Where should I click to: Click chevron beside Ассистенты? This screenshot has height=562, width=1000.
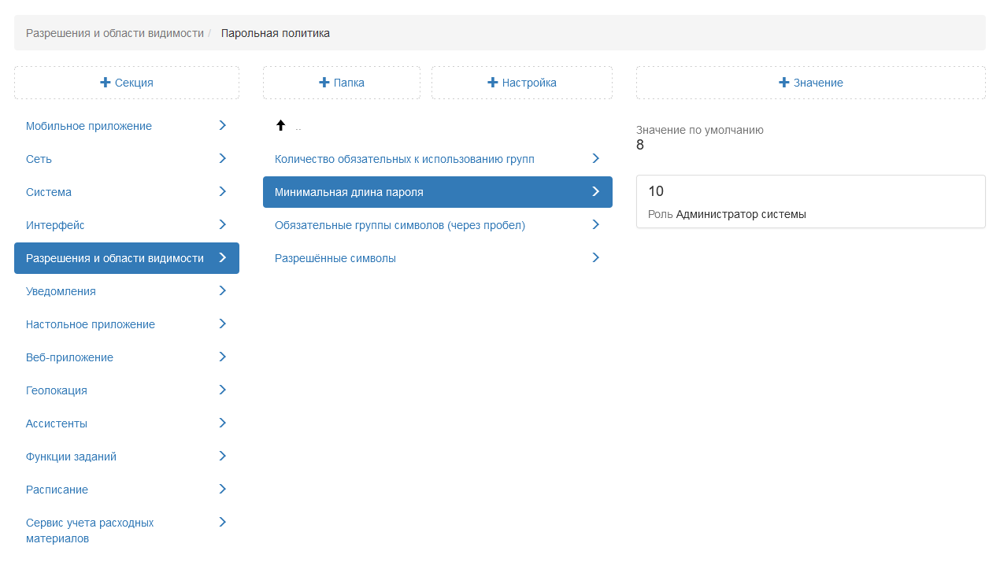pos(222,423)
